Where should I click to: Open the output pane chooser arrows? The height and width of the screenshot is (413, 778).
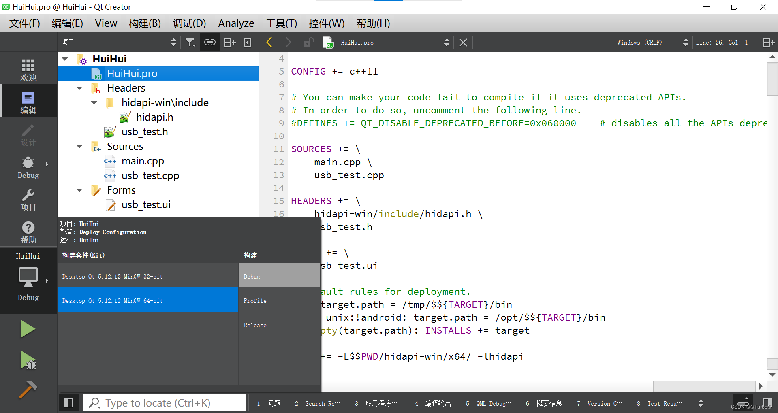pos(701,403)
